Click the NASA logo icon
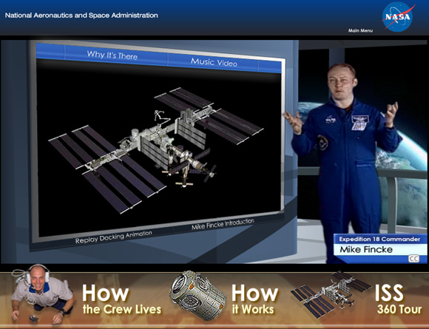This screenshot has width=429, height=329. tap(398, 17)
